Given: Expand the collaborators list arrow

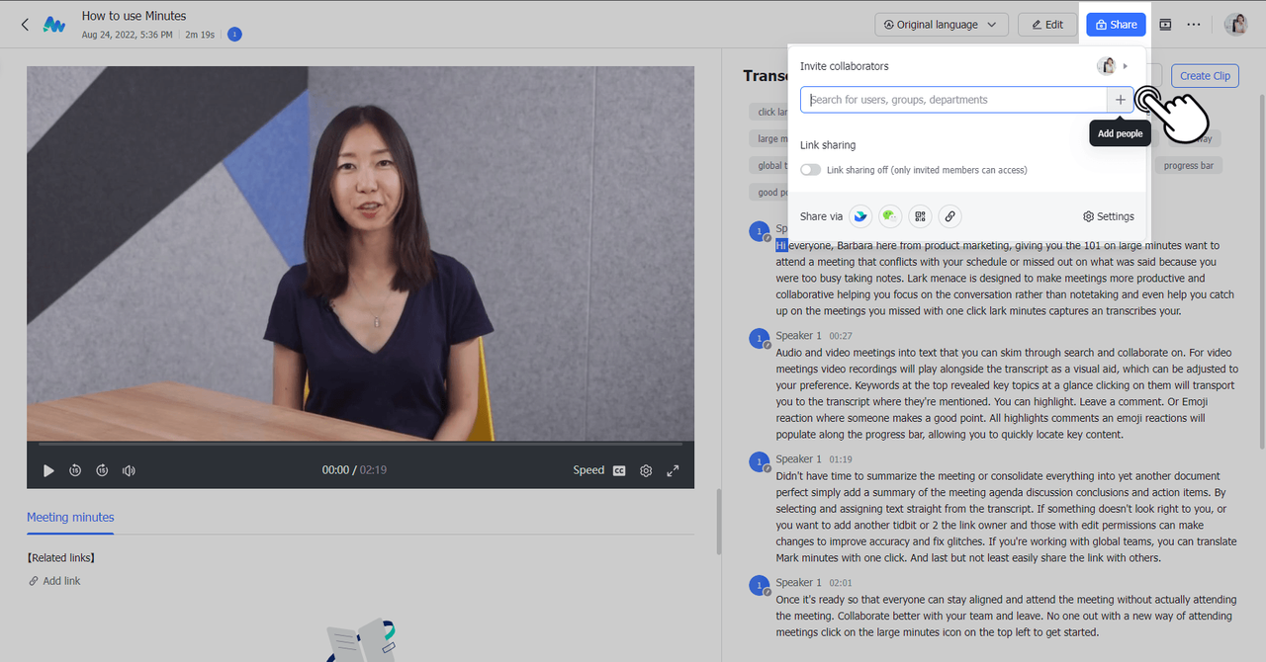Looking at the screenshot, I should pos(1126,66).
